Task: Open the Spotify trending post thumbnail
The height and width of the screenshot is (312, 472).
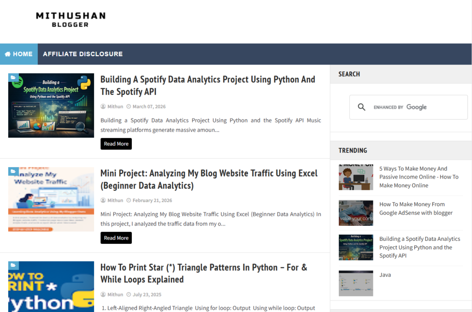Action: (x=355, y=248)
